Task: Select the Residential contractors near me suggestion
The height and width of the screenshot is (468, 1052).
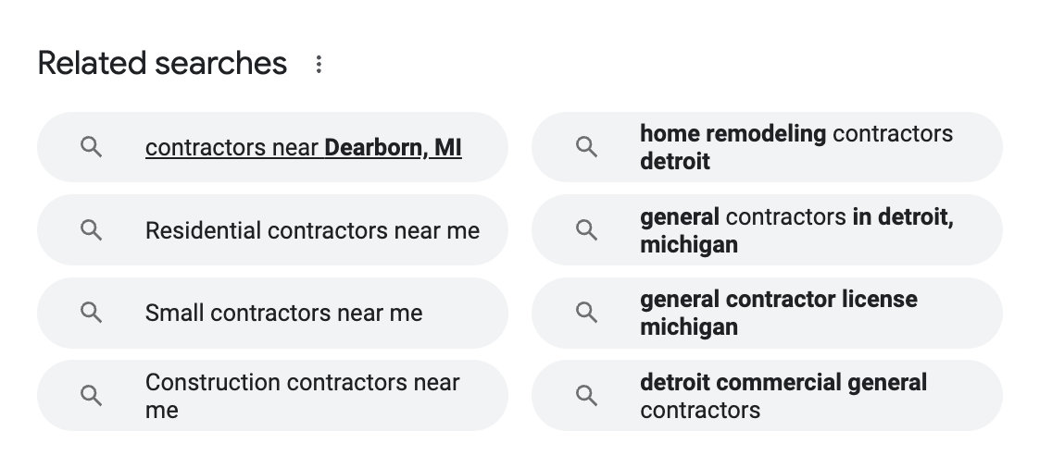Action: pos(272,230)
